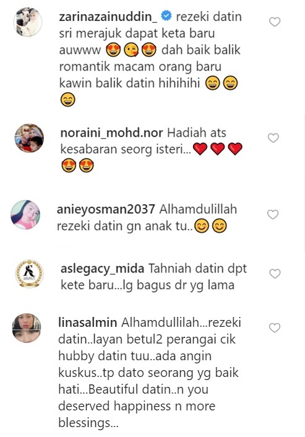
Task: Click the comment text 'Hadiah ats kesabaran'
Action: 144,141
